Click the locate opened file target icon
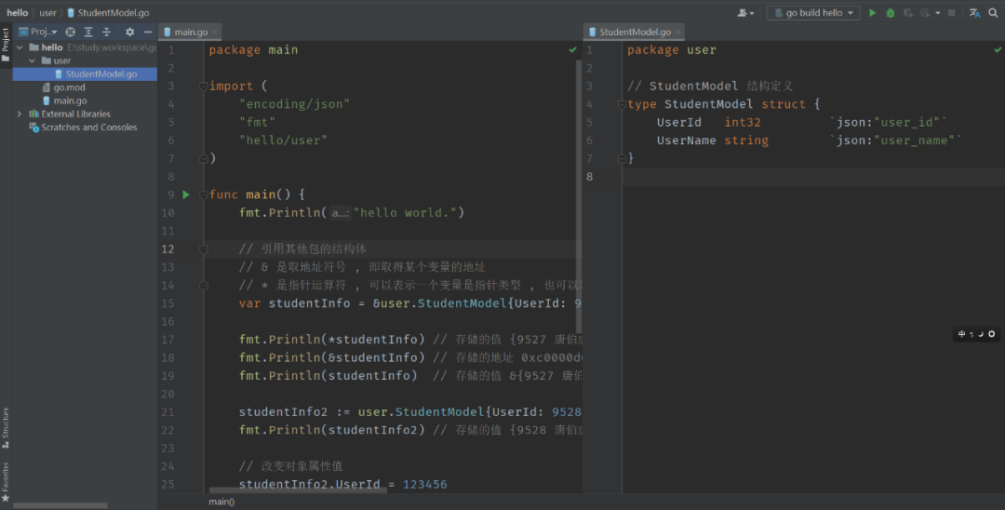 coord(70,32)
